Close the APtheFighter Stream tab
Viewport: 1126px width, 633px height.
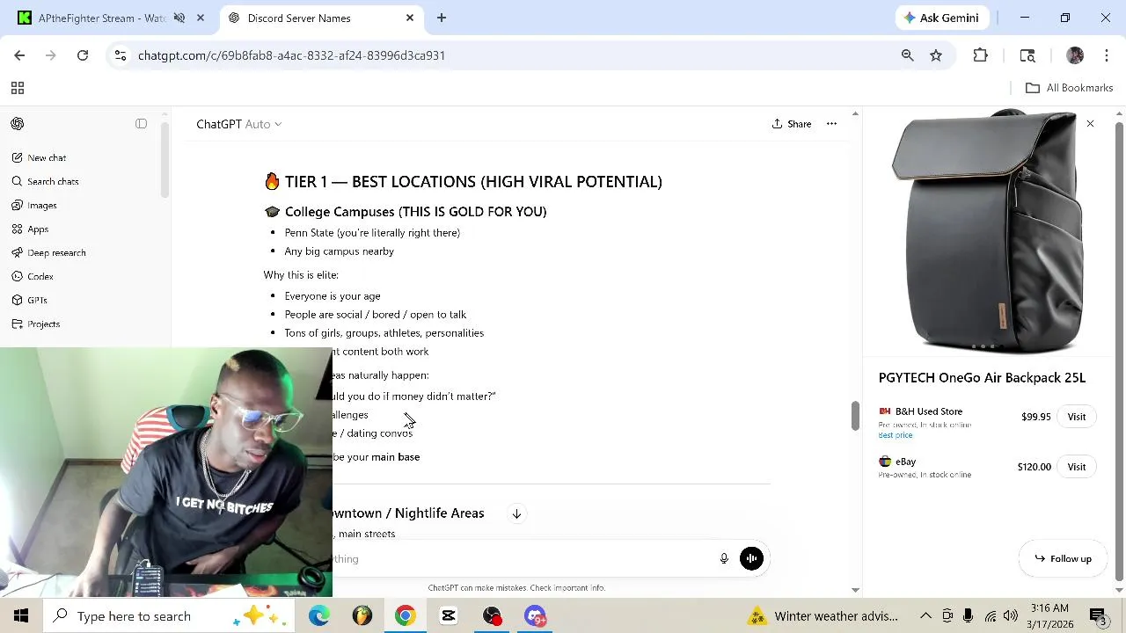click(x=201, y=18)
